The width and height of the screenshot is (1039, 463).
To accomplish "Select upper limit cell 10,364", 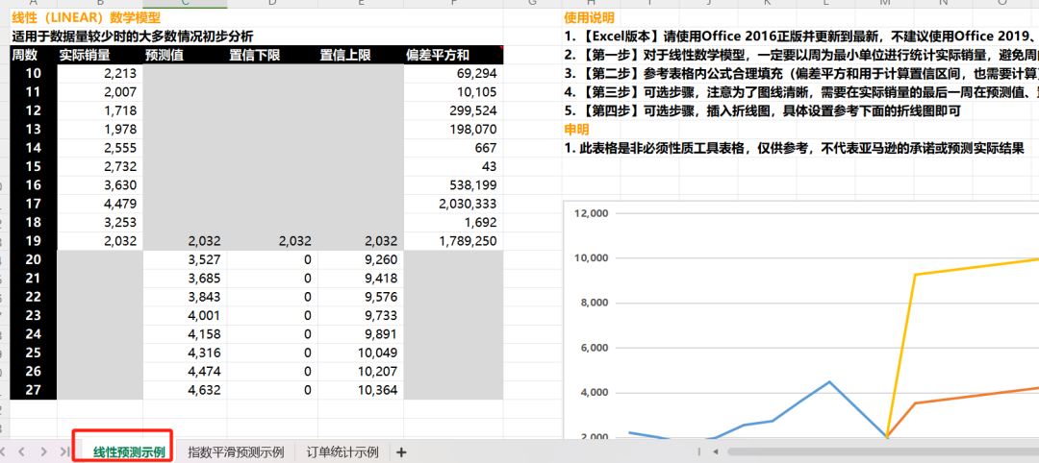I will coord(361,390).
